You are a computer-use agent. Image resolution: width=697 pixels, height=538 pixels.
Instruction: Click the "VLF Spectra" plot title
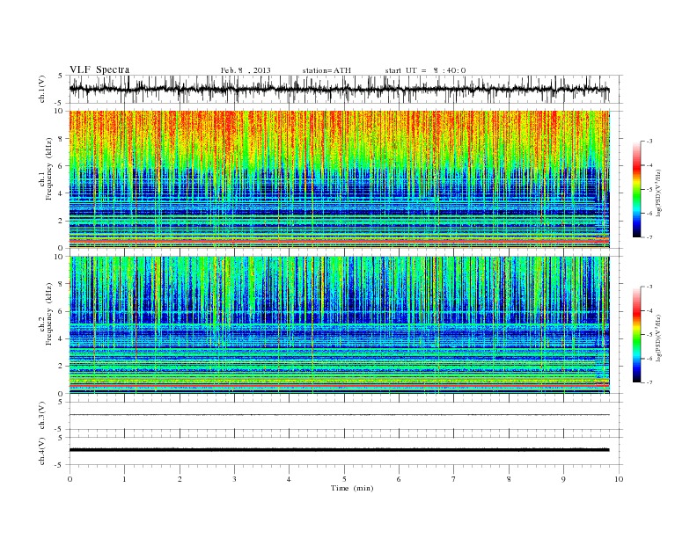(x=99, y=69)
